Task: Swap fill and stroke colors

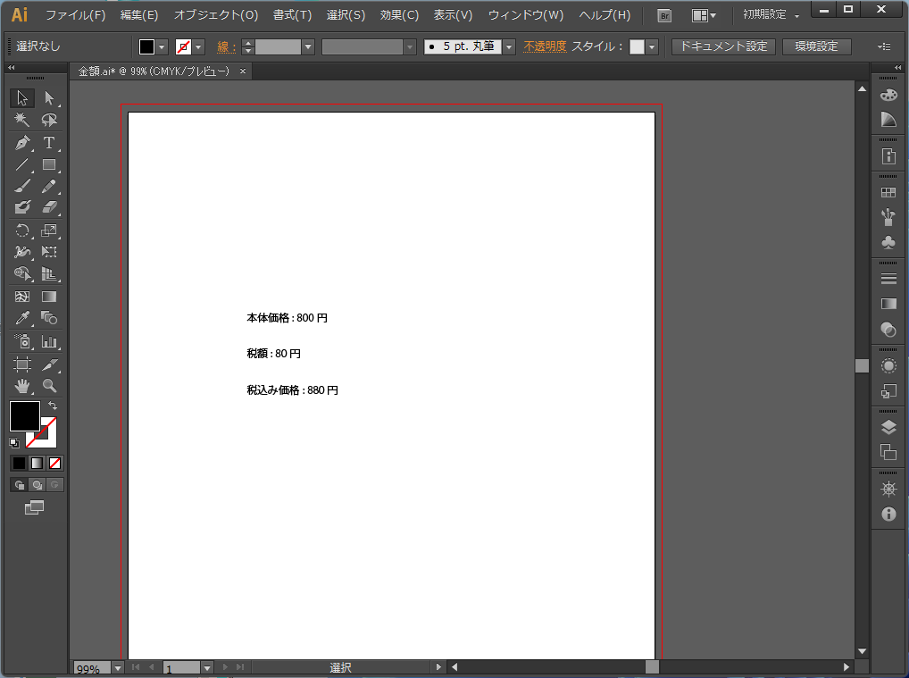Action: [53, 406]
